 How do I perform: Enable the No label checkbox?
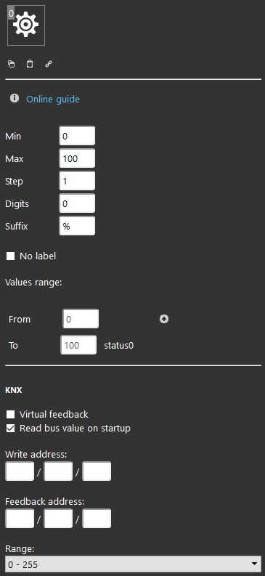[11, 256]
